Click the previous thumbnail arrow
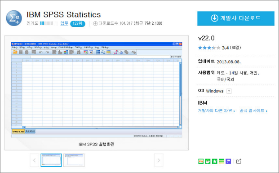This screenshot has height=173, width=279. 34,160
